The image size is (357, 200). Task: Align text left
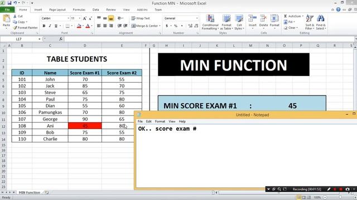[x=99, y=26]
